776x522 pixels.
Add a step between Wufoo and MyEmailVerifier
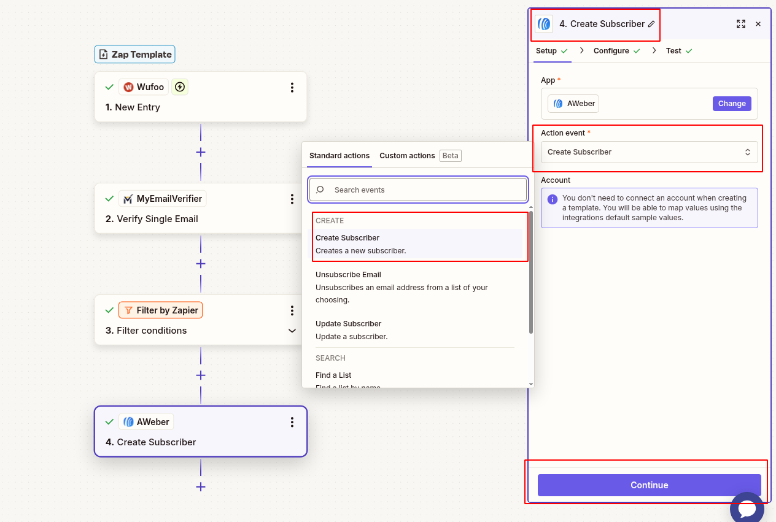point(200,152)
